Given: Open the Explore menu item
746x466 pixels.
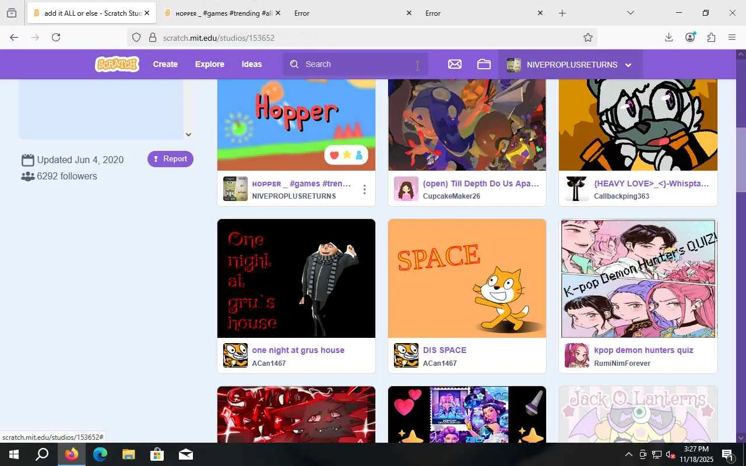Looking at the screenshot, I should pyautogui.click(x=210, y=64).
